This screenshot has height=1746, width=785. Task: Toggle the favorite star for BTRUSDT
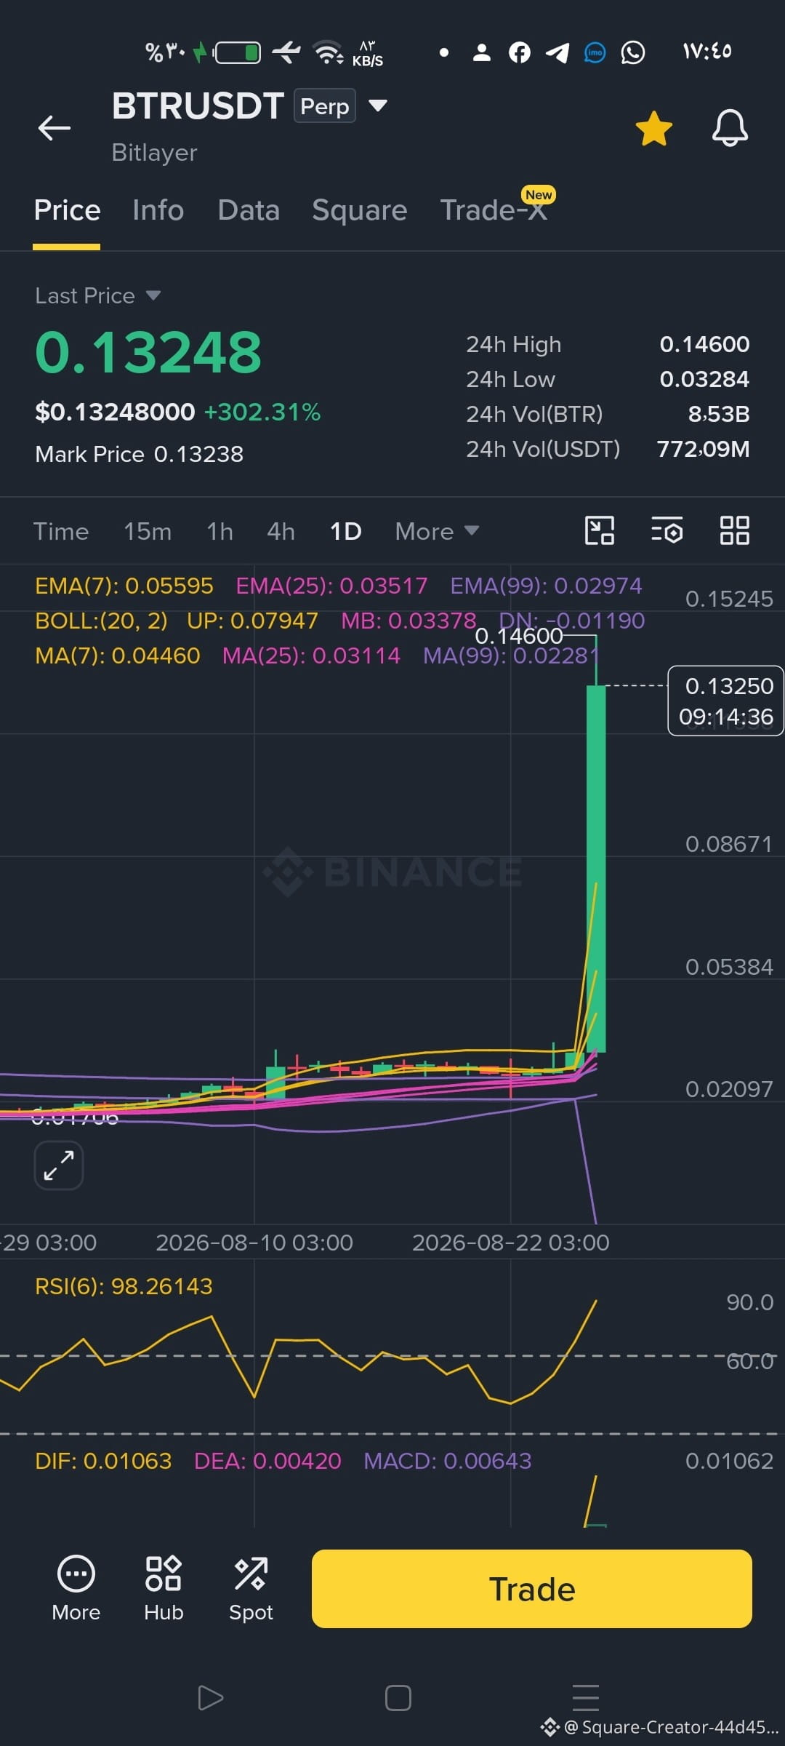(653, 128)
